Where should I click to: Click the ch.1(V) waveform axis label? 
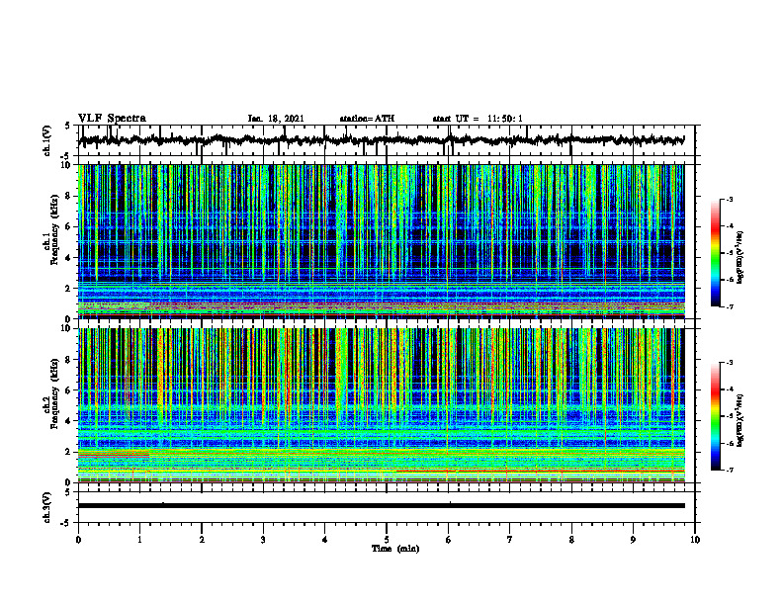[47, 140]
